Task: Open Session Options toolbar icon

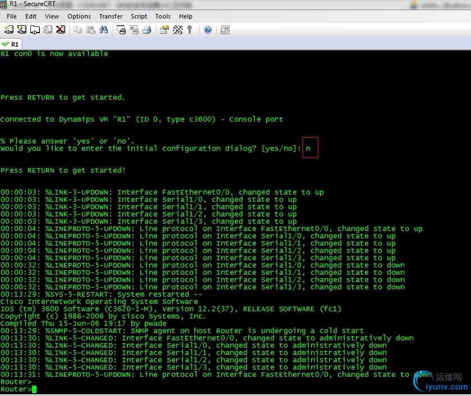Action: 164,30
